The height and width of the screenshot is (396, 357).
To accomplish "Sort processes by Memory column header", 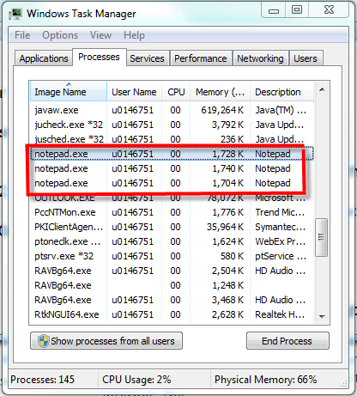I will 220,92.
